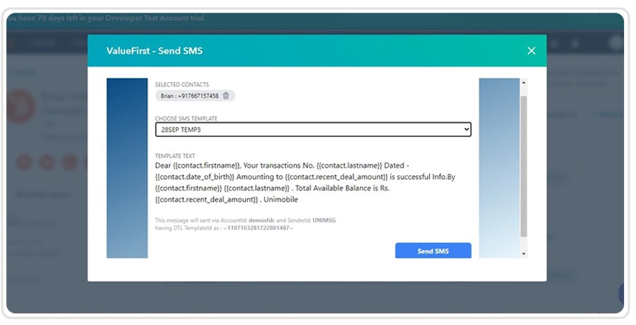Click the 'TEMPLATE TEXT' label
This screenshot has width=636, height=325.
[175, 156]
